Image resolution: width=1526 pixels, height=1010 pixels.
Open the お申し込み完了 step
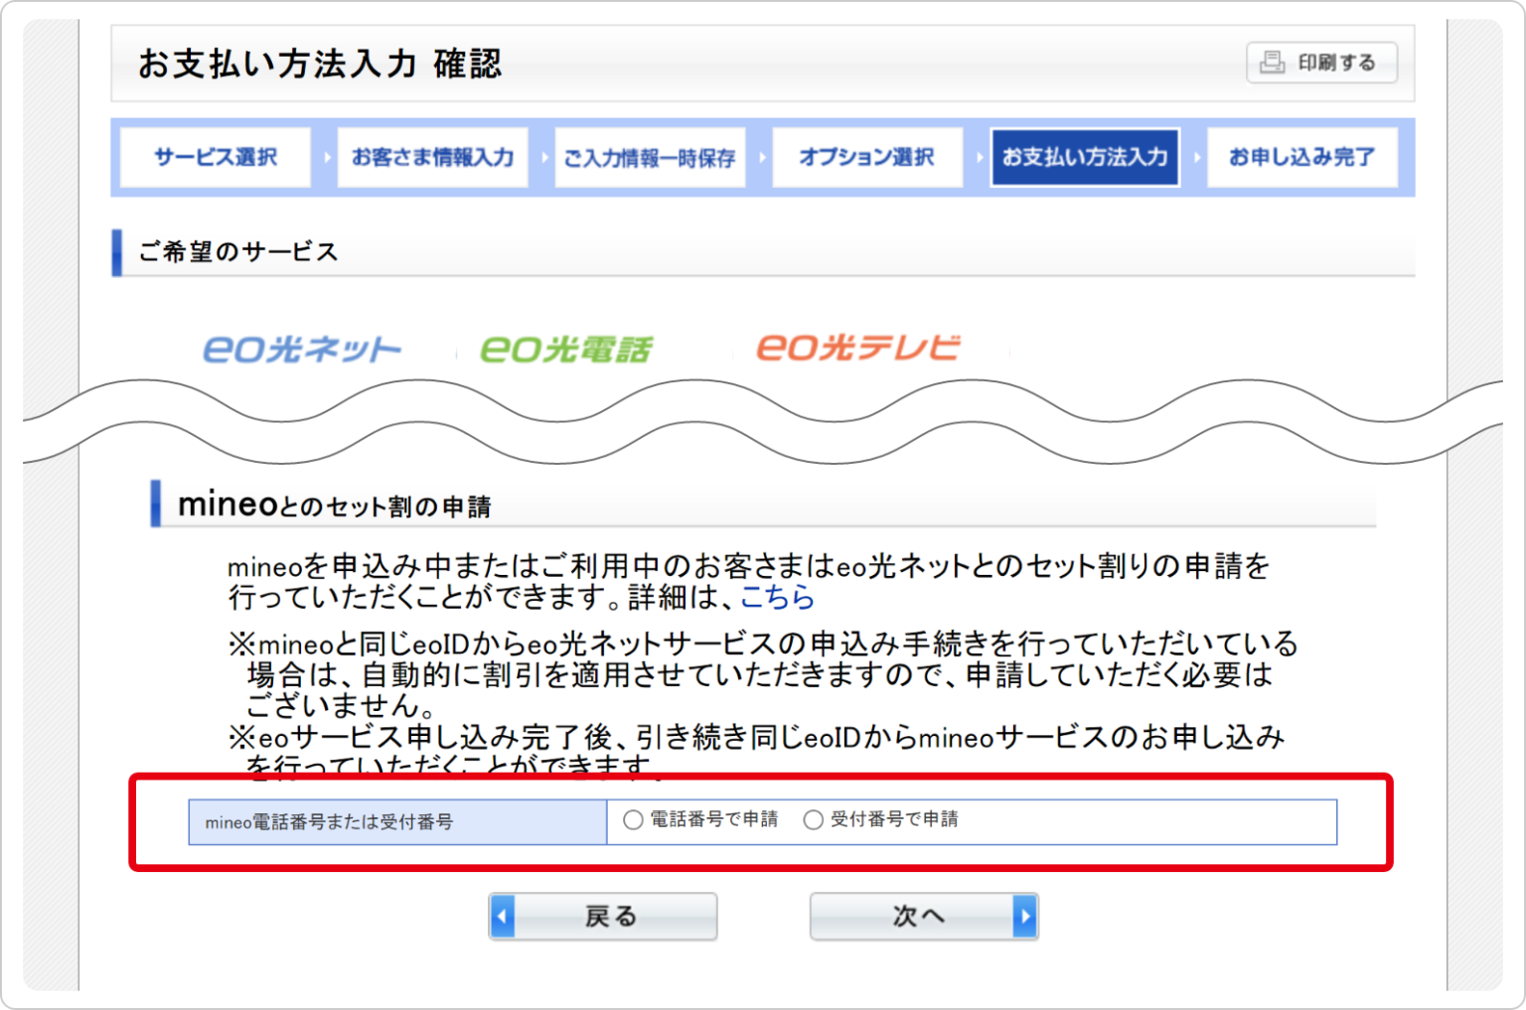click(1302, 157)
